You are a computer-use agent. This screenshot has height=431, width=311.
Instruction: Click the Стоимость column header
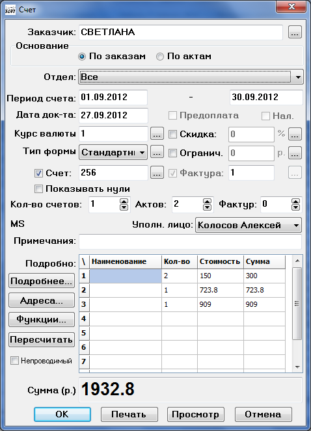[x=221, y=261]
